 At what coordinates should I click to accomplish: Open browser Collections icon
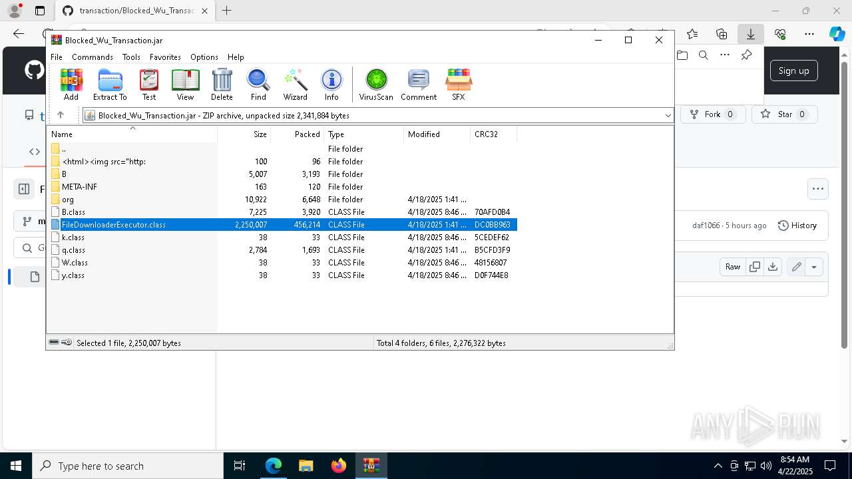[x=722, y=34]
